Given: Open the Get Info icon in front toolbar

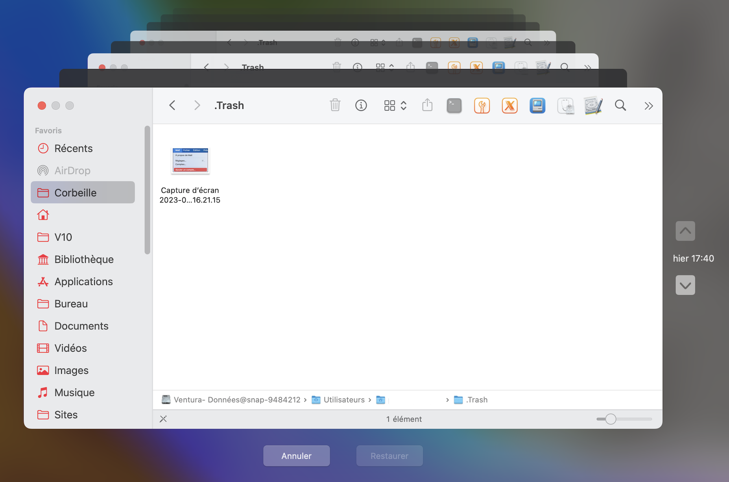Looking at the screenshot, I should click(x=361, y=106).
